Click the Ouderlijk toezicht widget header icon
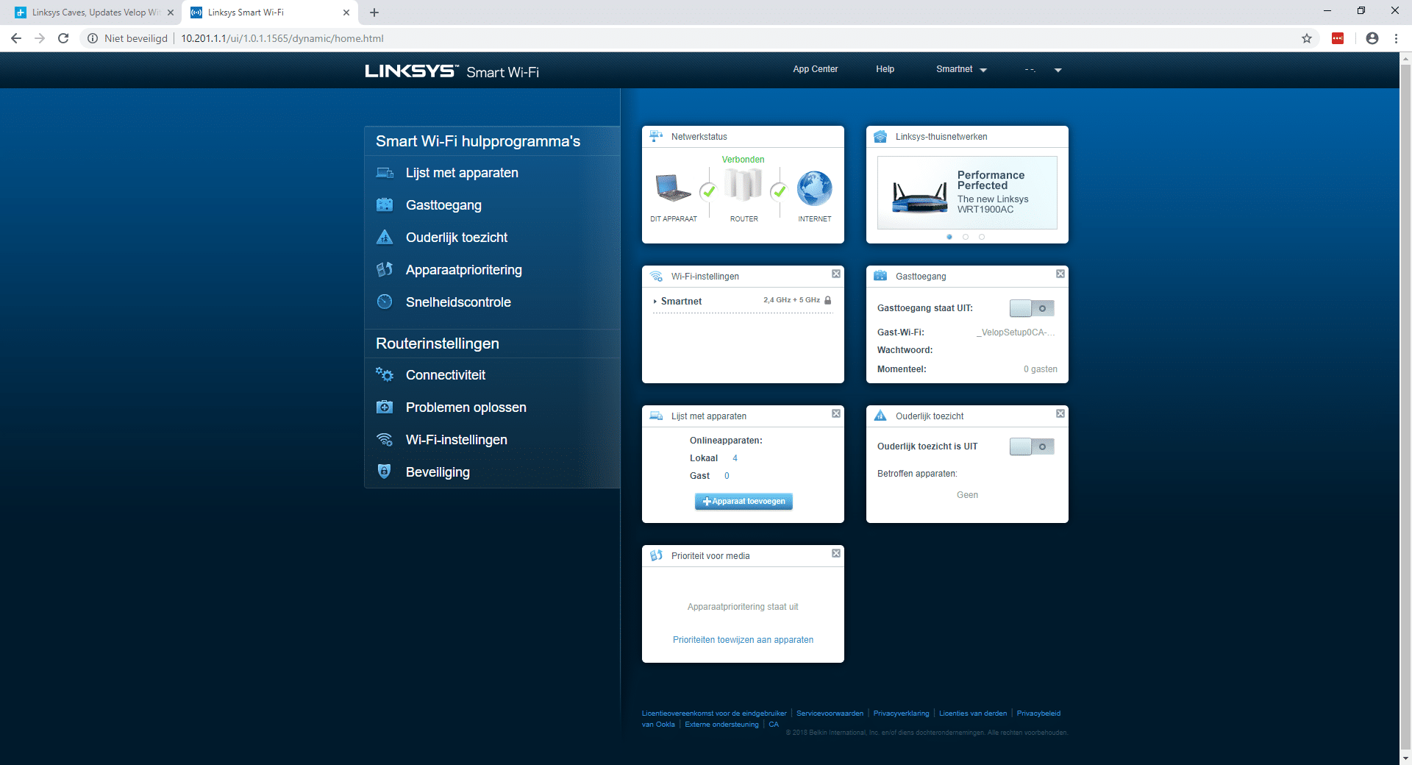 pyautogui.click(x=880, y=416)
